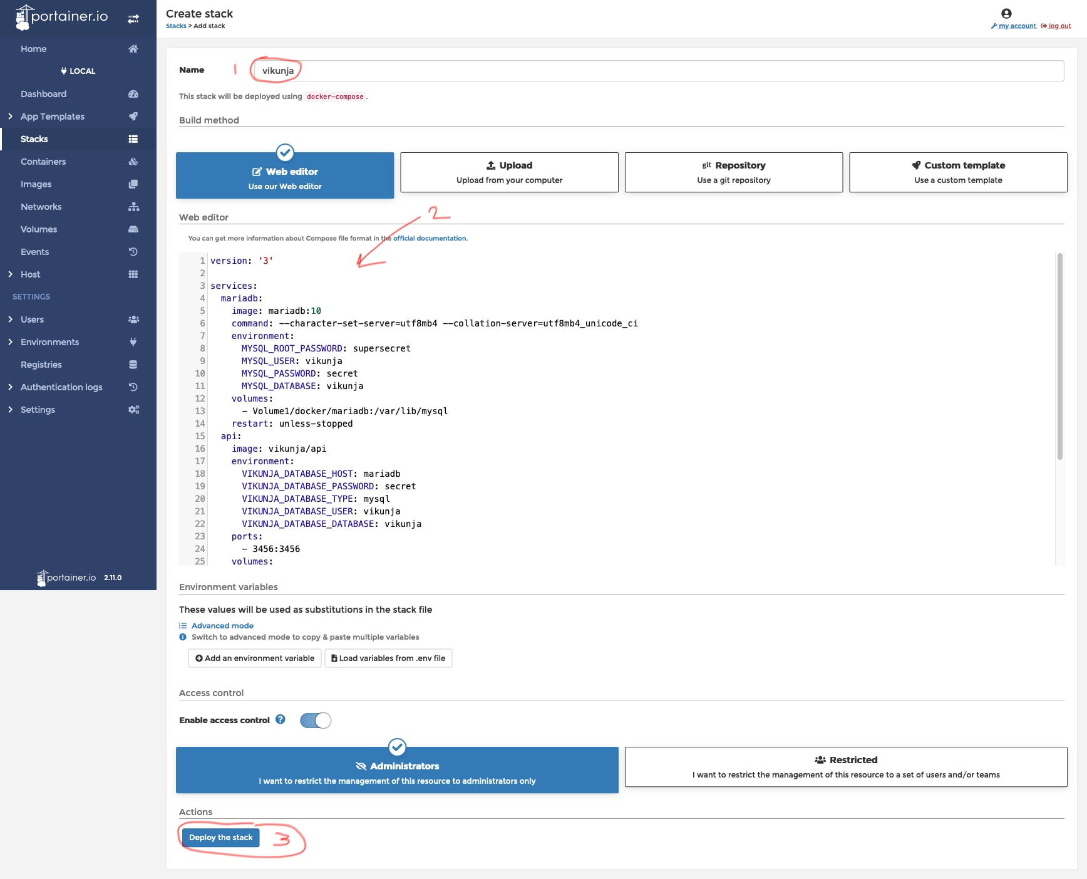Viewport: 1087px width, 879px height.
Task: Select Restricted access option
Action: tap(845, 767)
